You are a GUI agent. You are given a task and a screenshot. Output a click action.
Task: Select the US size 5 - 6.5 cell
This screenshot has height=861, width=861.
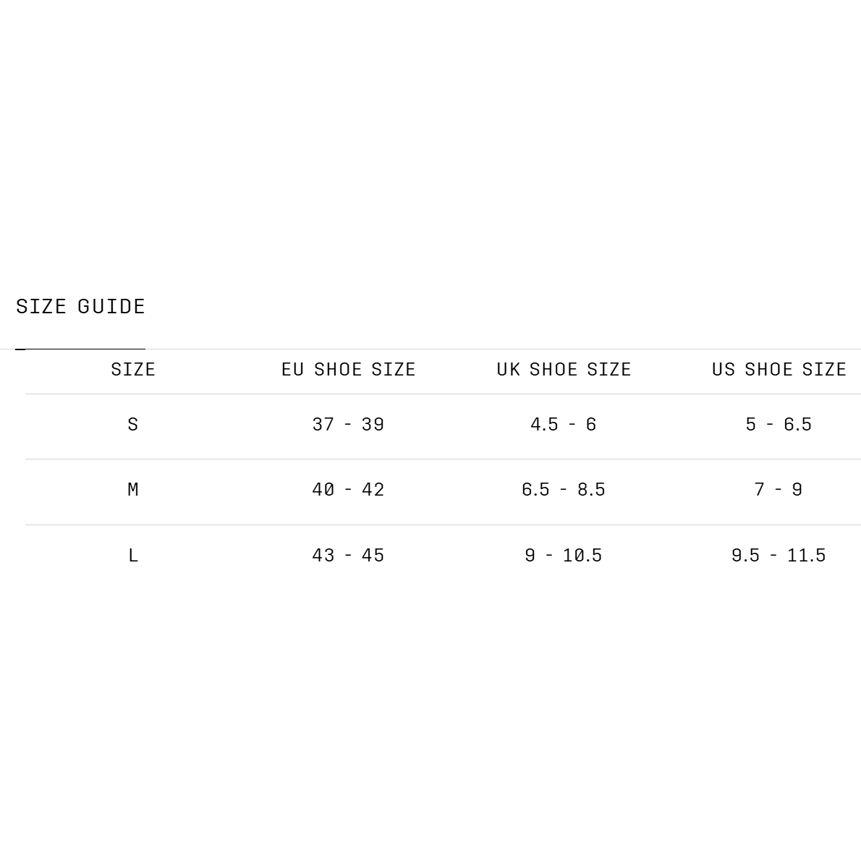click(779, 425)
